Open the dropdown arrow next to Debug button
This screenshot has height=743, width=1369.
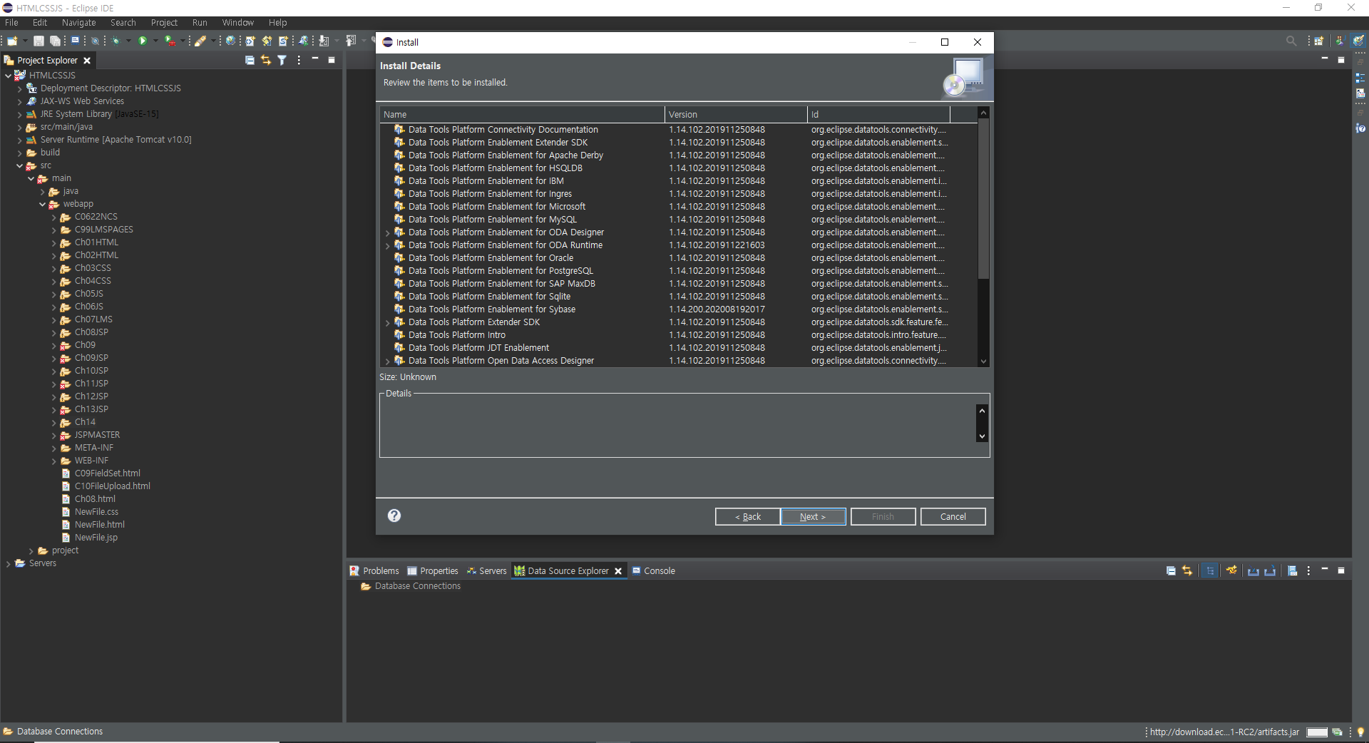pos(128,41)
